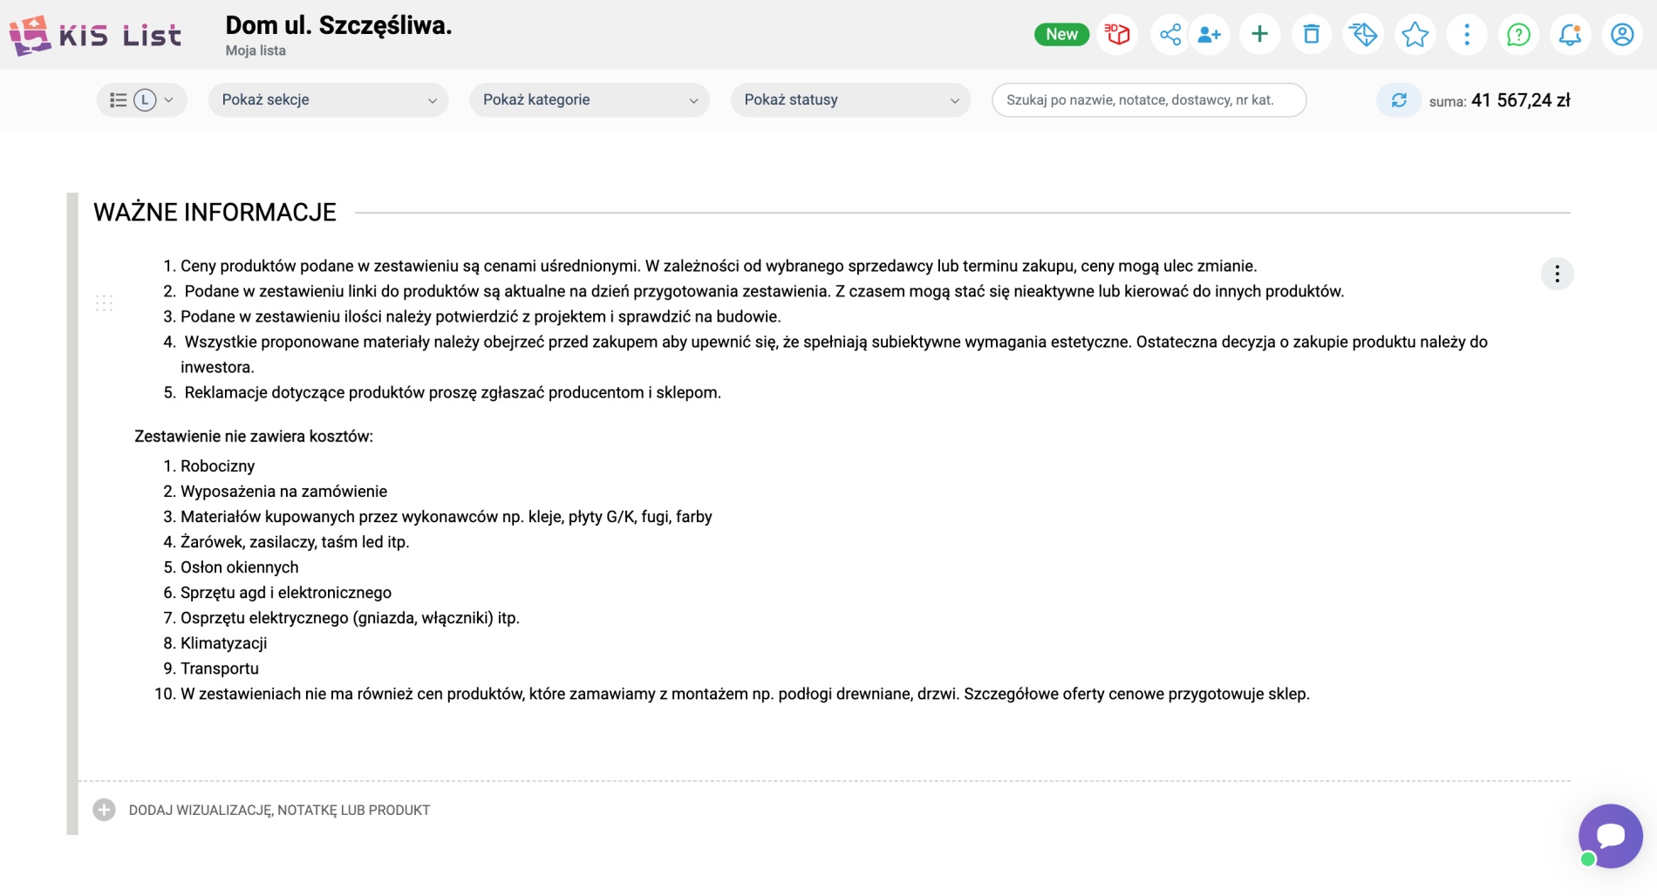Mark list as favorite with star

[x=1415, y=35]
